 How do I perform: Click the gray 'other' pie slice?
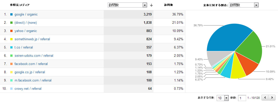[213, 57]
